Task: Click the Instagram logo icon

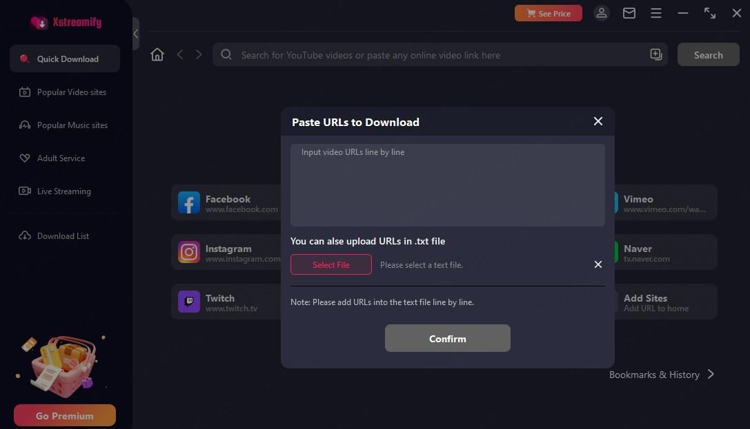Action: [189, 253]
